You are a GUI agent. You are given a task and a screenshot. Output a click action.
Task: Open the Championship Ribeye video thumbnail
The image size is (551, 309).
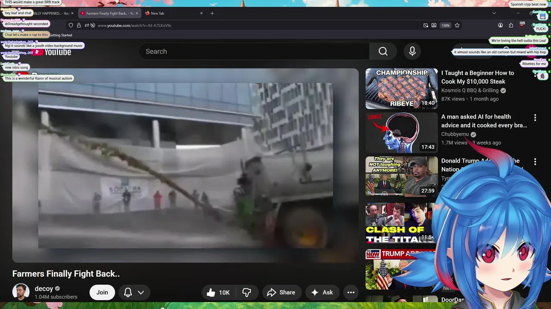pyautogui.click(x=402, y=89)
